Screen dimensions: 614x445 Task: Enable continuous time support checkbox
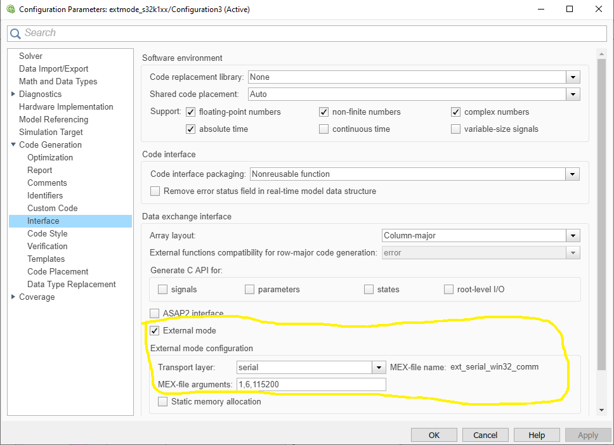tap(324, 129)
